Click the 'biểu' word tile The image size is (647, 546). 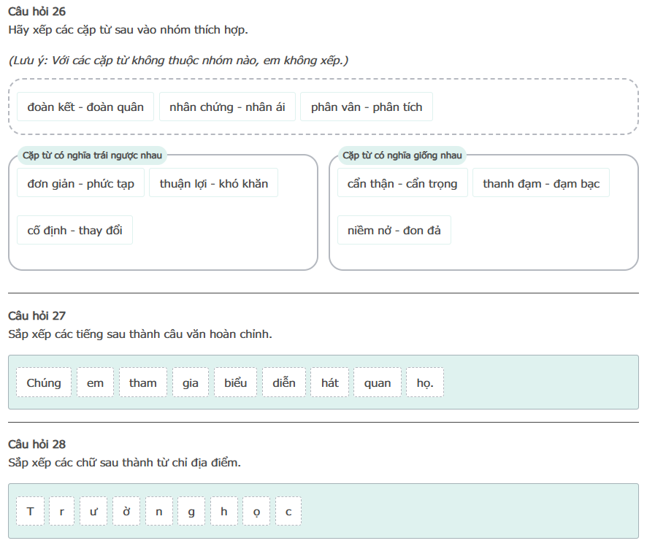click(236, 382)
